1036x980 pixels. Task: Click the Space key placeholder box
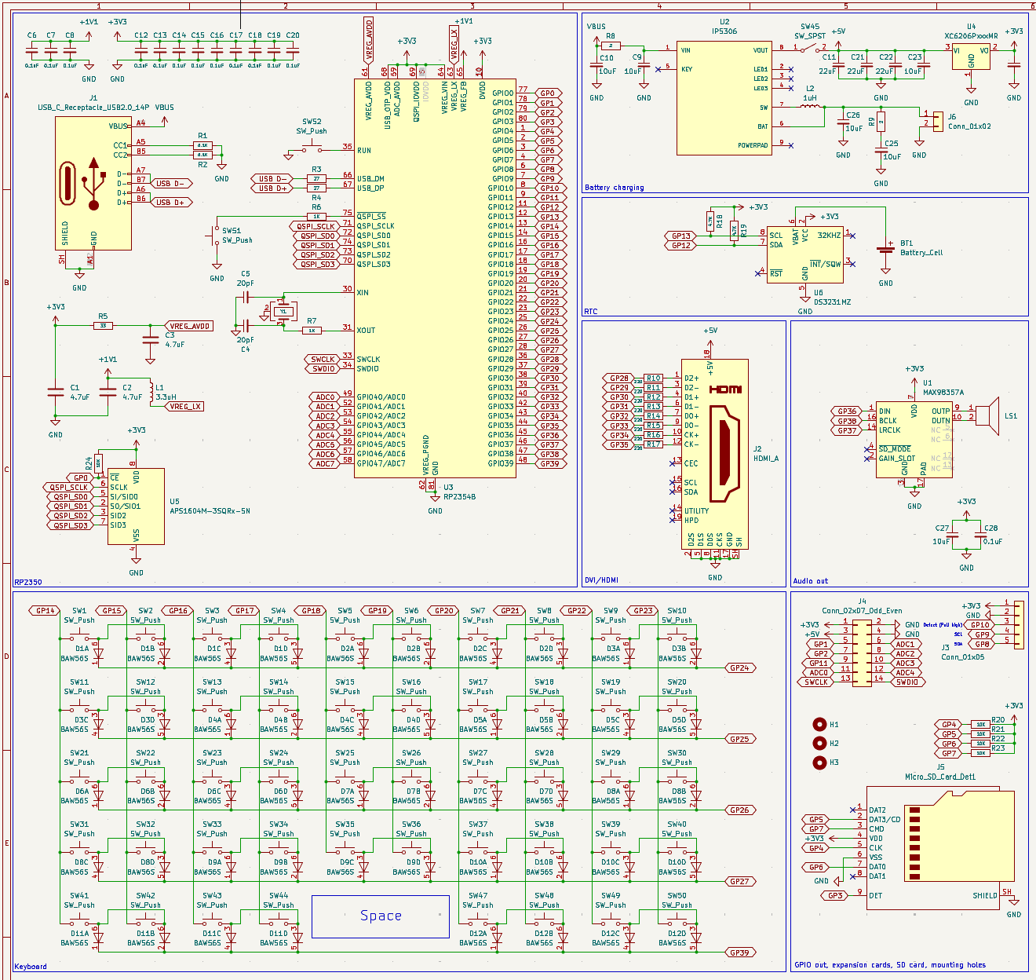coord(381,916)
